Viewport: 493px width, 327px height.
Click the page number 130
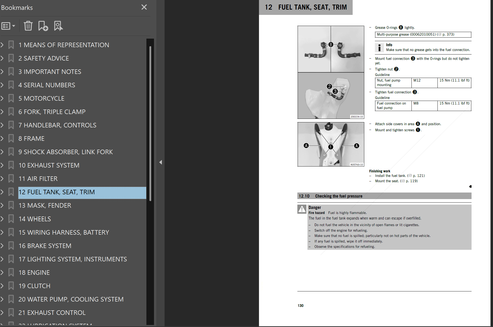(300, 306)
